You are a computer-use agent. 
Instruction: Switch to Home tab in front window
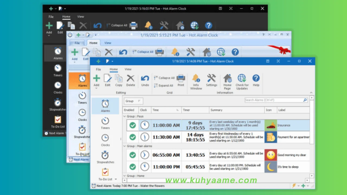click(x=114, y=69)
